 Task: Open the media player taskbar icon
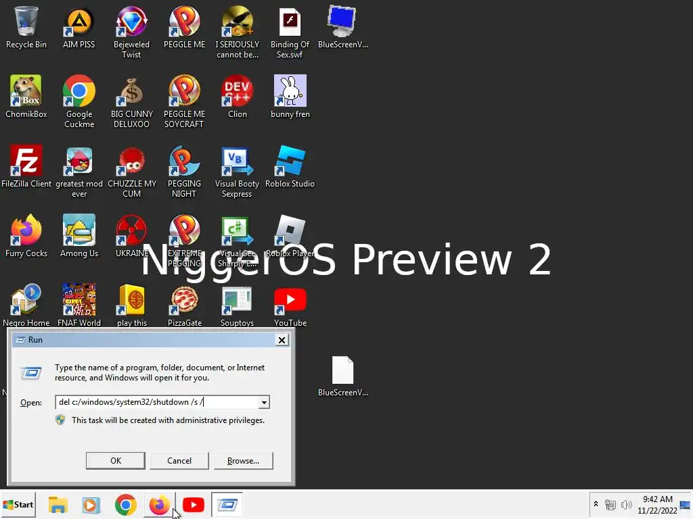point(91,504)
